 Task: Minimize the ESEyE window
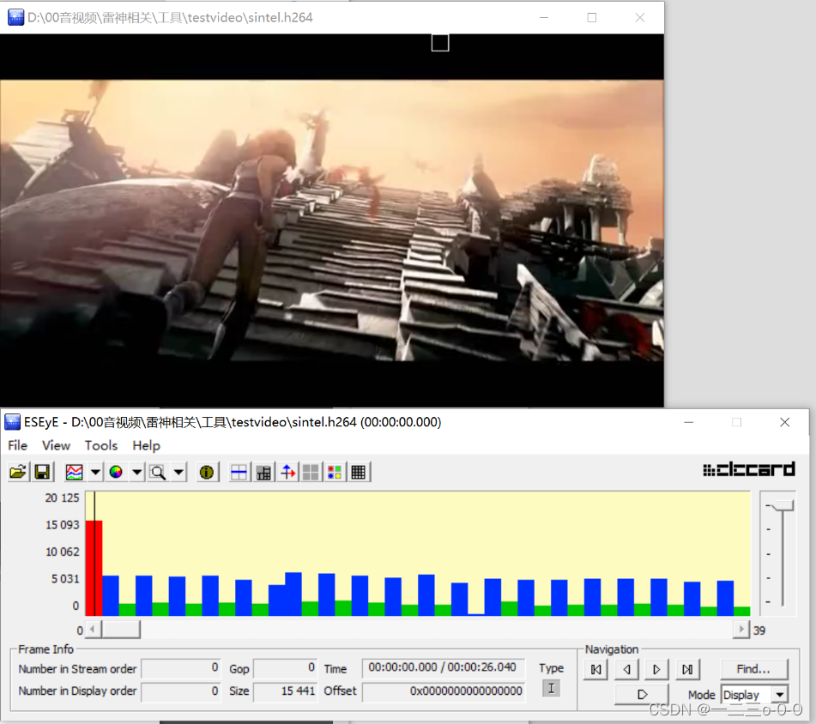(688, 422)
